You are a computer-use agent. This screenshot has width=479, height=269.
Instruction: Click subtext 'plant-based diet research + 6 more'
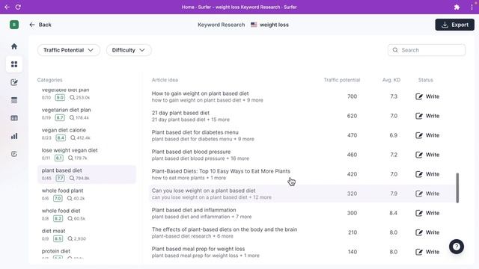[x=192, y=236]
